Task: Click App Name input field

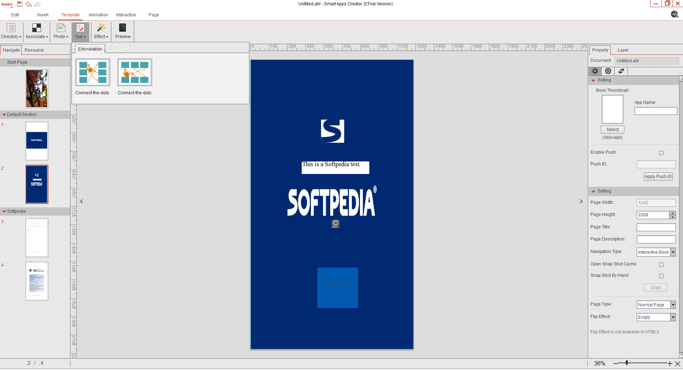Action: click(656, 111)
